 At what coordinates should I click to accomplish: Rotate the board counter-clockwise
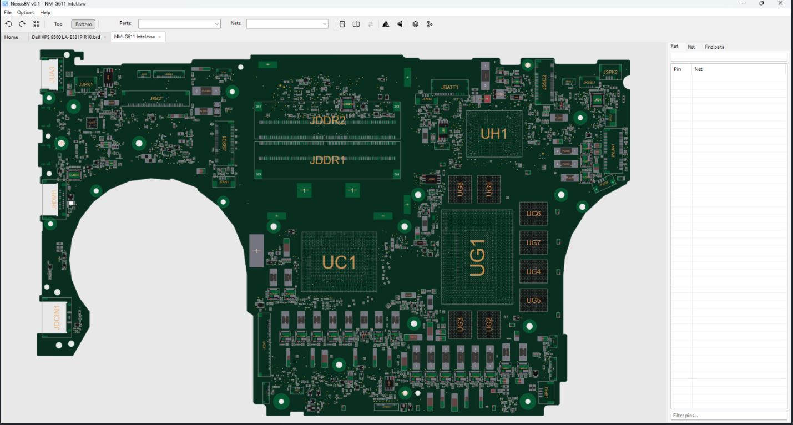8,24
